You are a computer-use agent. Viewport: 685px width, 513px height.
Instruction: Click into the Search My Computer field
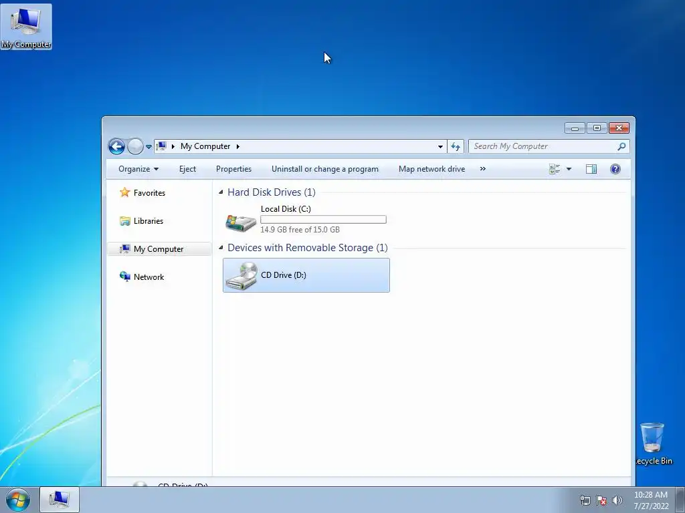tap(549, 146)
